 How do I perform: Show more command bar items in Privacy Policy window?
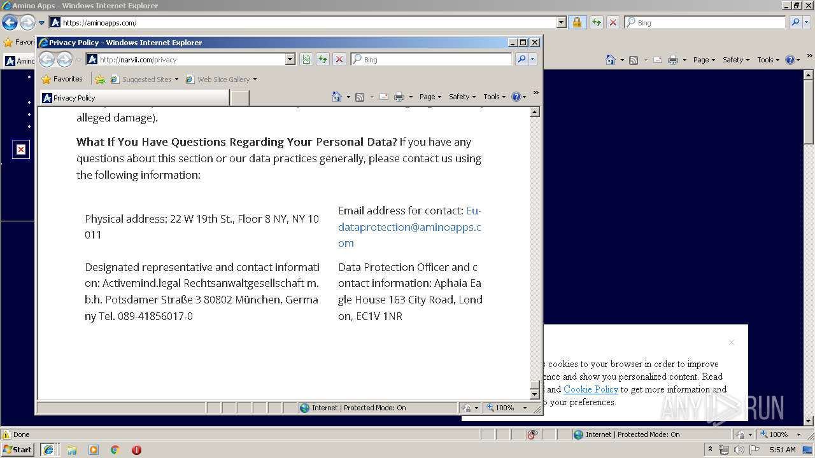535,94
